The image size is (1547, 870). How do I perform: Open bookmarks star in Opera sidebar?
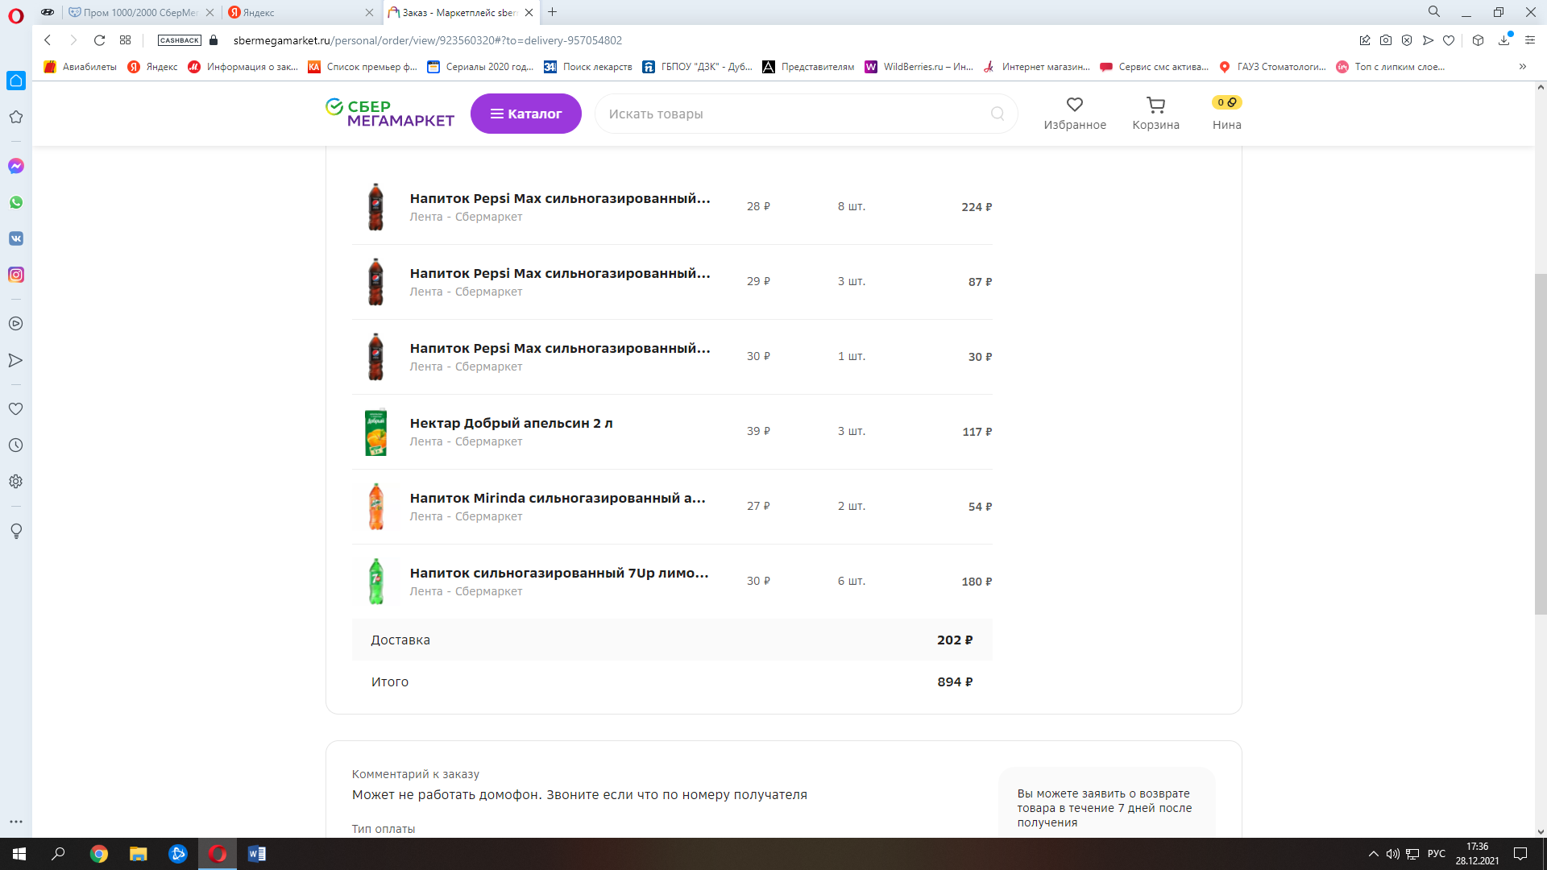tap(16, 117)
